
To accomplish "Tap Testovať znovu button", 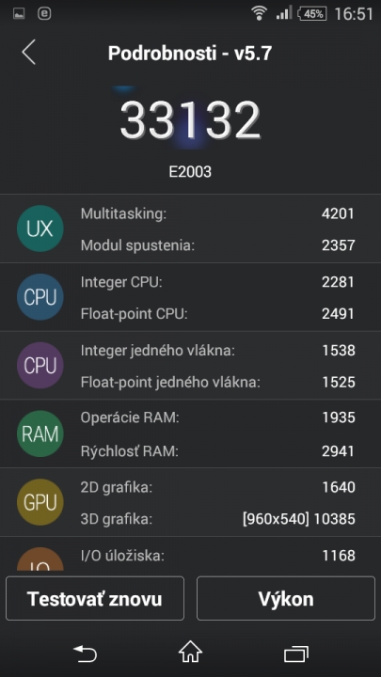I will (x=95, y=598).
